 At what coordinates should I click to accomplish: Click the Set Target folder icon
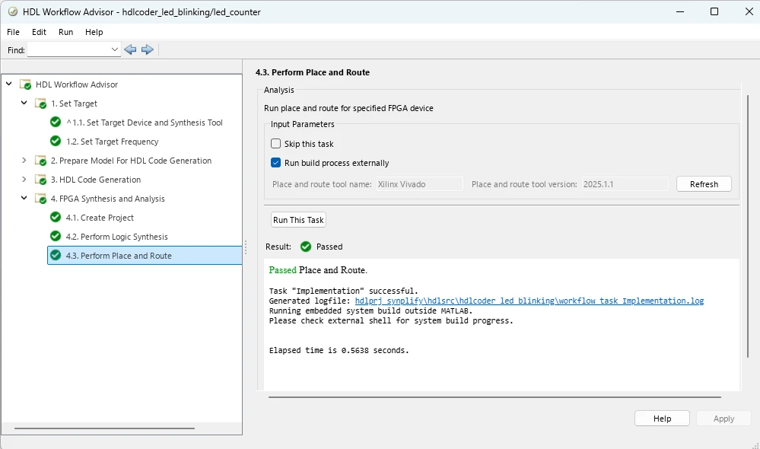(x=41, y=103)
